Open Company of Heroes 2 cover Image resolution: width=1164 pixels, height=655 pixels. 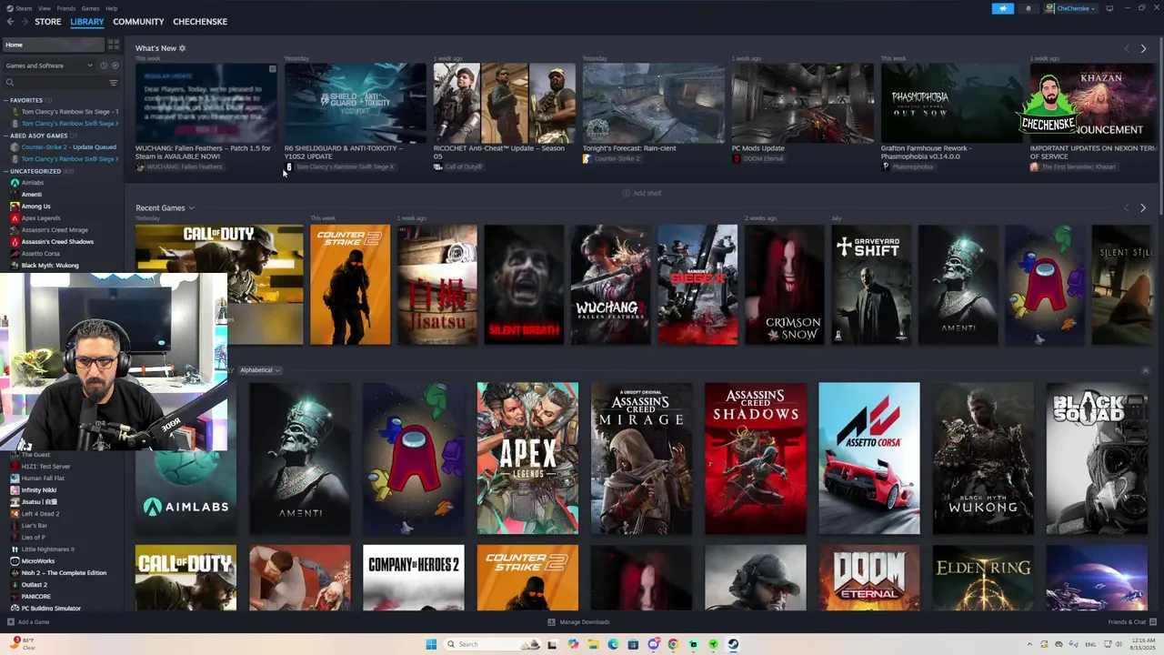point(414,578)
